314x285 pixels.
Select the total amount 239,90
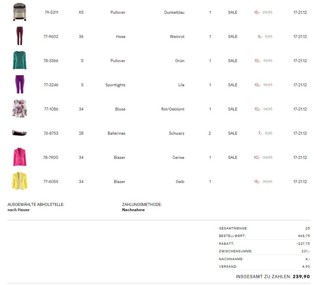tap(301, 277)
